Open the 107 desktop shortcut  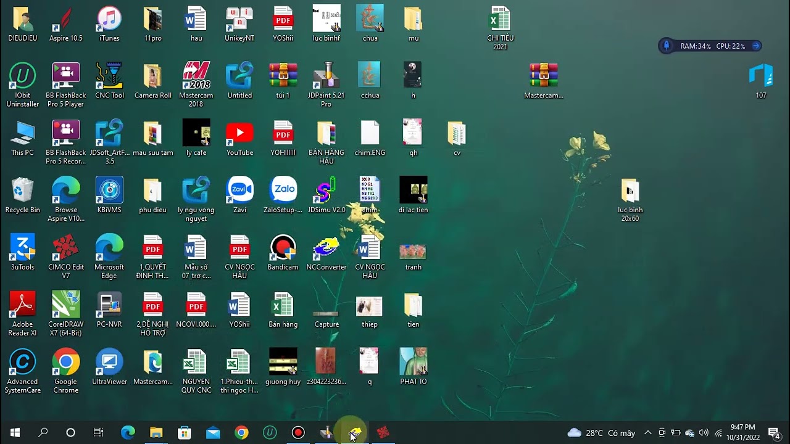point(761,81)
